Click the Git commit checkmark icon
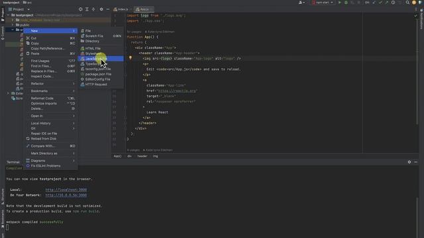 pyautogui.click(x=380, y=3)
